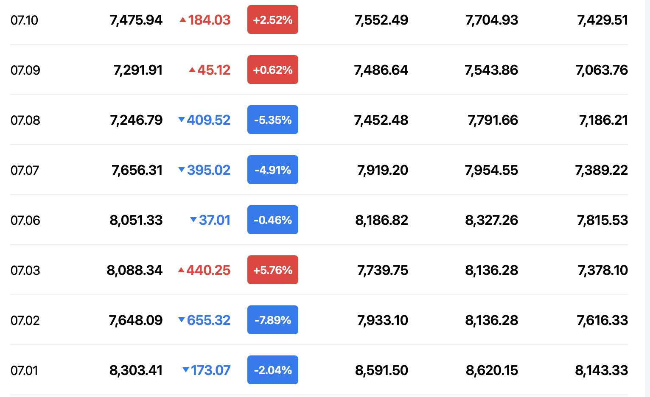Click the blue down-arrow beside 173.07
The image size is (650, 397).
(185, 370)
